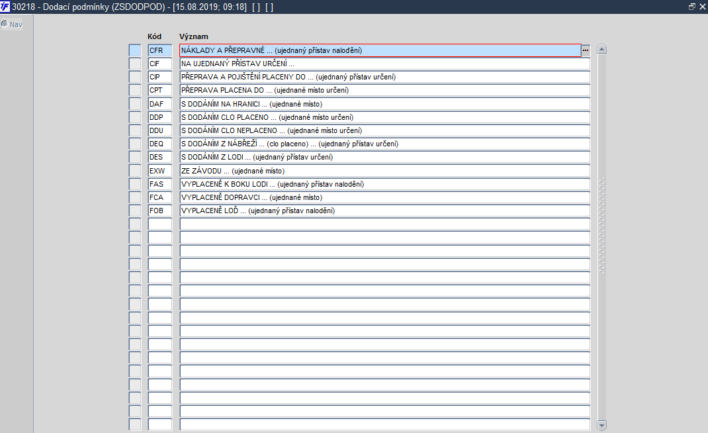Select the row marker for FAS
The height and width of the screenshot is (433, 708).
click(x=135, y=184)
